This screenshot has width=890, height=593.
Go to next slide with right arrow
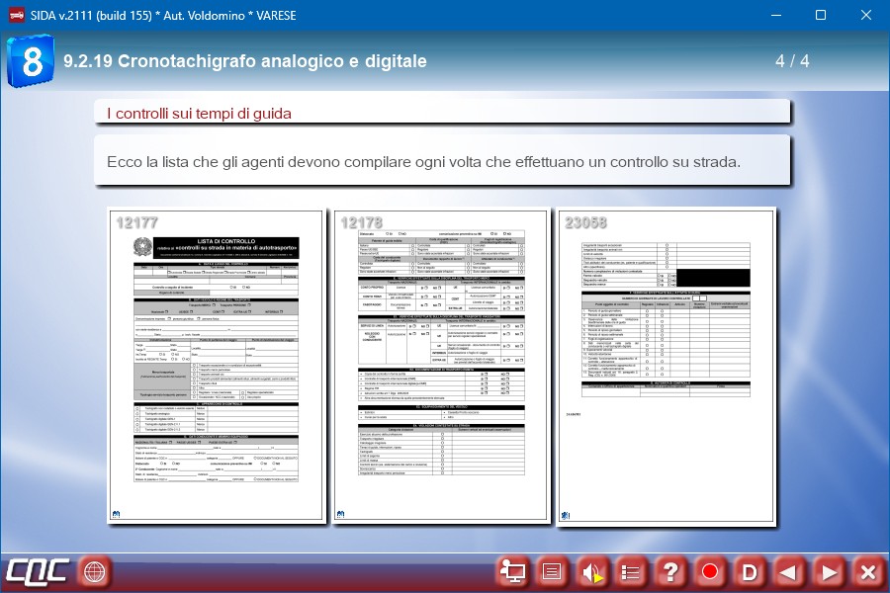click(829, 571)
